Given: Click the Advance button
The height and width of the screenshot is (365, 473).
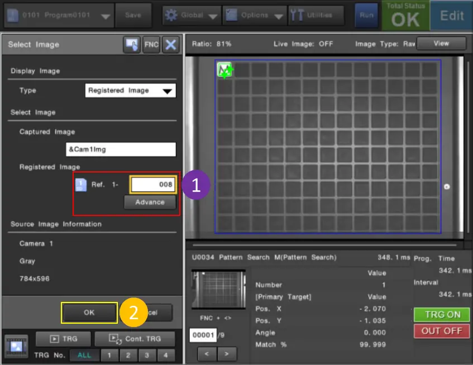Looking at the screenshot, I should click(150, 202).
